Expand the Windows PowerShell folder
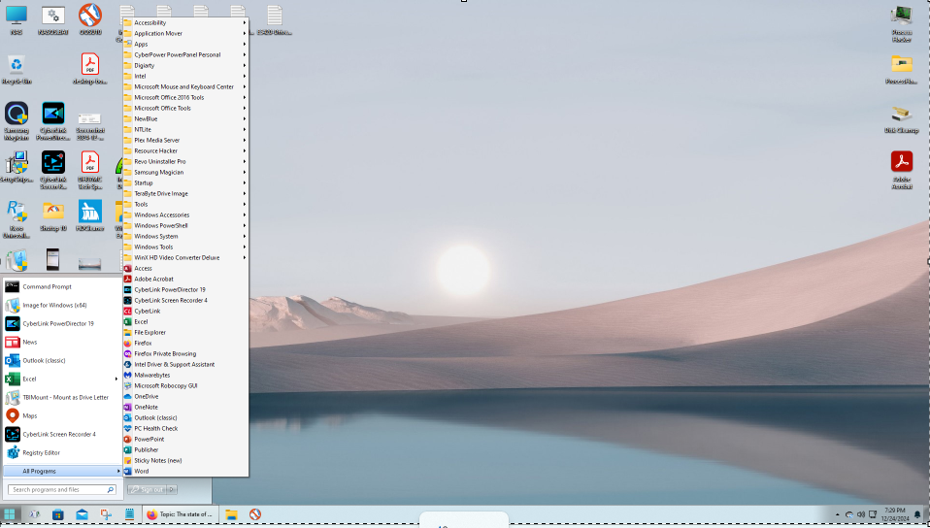 (x=185, y=225)
